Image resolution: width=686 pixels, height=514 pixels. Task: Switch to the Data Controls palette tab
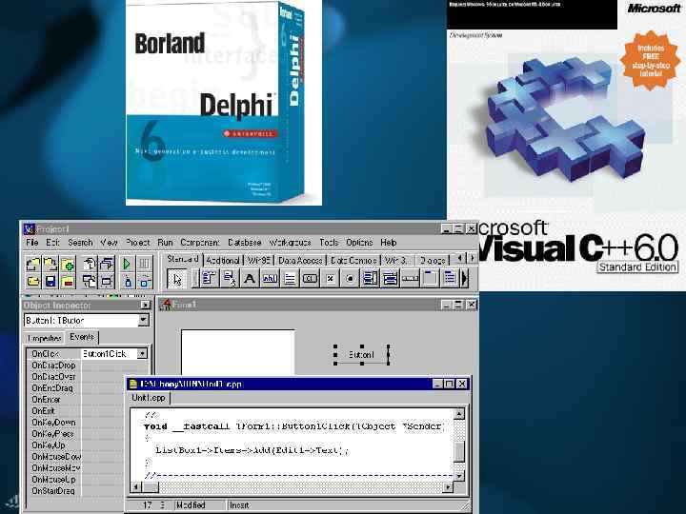[353, 260]
